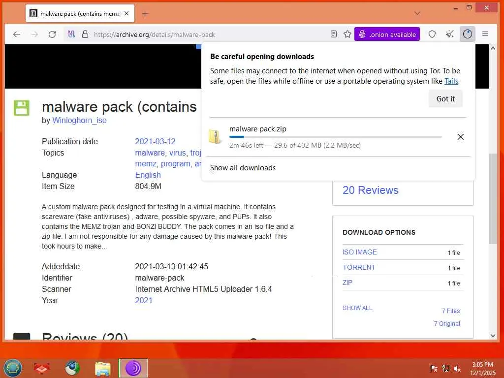The width and height of the screenshot is (504, 378).
Task: Click the vertical scrollbar thumb
Action: [493, 199]
